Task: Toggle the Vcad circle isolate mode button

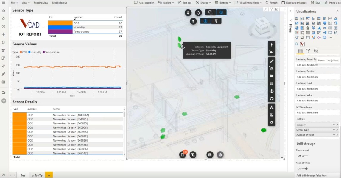Action: coord(205,21)
